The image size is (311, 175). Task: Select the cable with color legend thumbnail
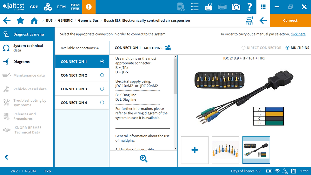pos(256,150)
